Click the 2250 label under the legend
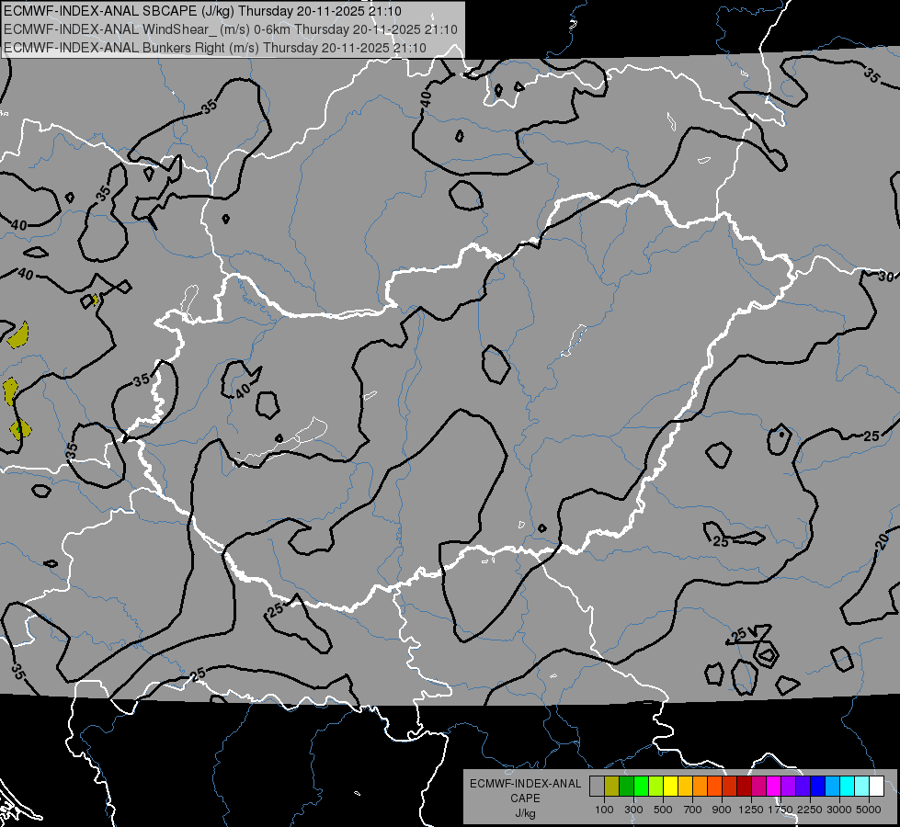The width and height of the screenshot is (900, 827). 810,810
